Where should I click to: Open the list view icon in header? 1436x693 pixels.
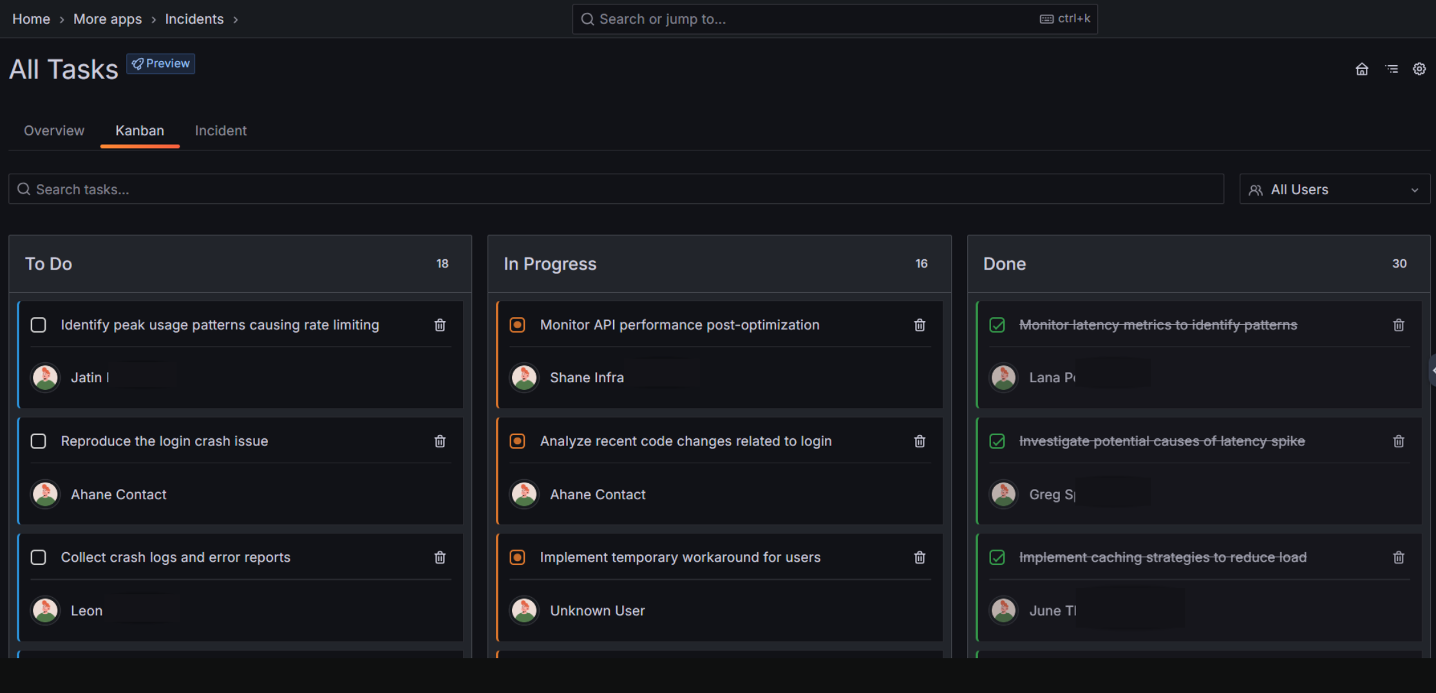click(x=1392, y=69)
